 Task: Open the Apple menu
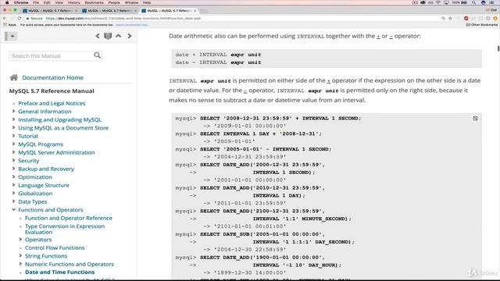click(7, 2)
